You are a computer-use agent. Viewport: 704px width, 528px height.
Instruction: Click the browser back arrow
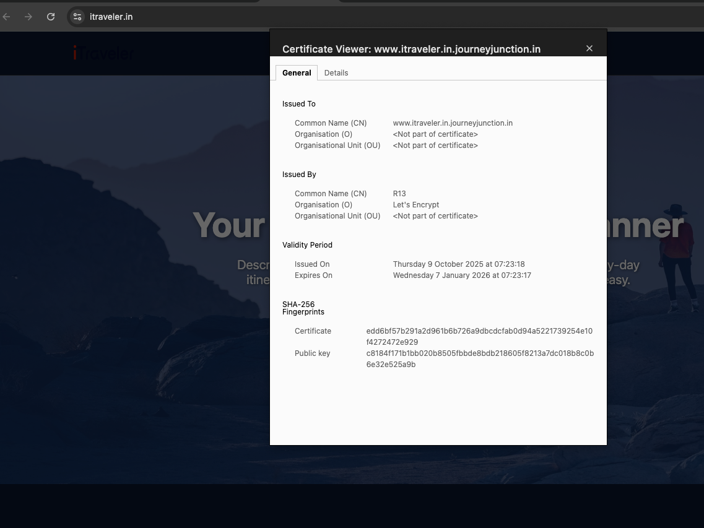(x=7, y=17)
